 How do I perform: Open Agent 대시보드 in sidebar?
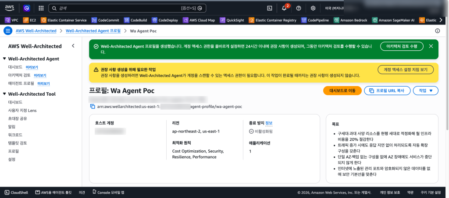[x=15, y=67]
